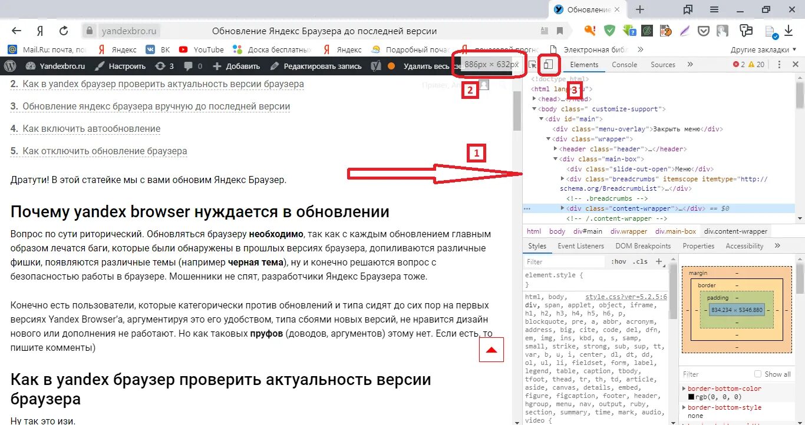Viewport: 805px width, 425px height.
Task: Open the tabs and bookmarks panel icon
Action: (688, 9)
